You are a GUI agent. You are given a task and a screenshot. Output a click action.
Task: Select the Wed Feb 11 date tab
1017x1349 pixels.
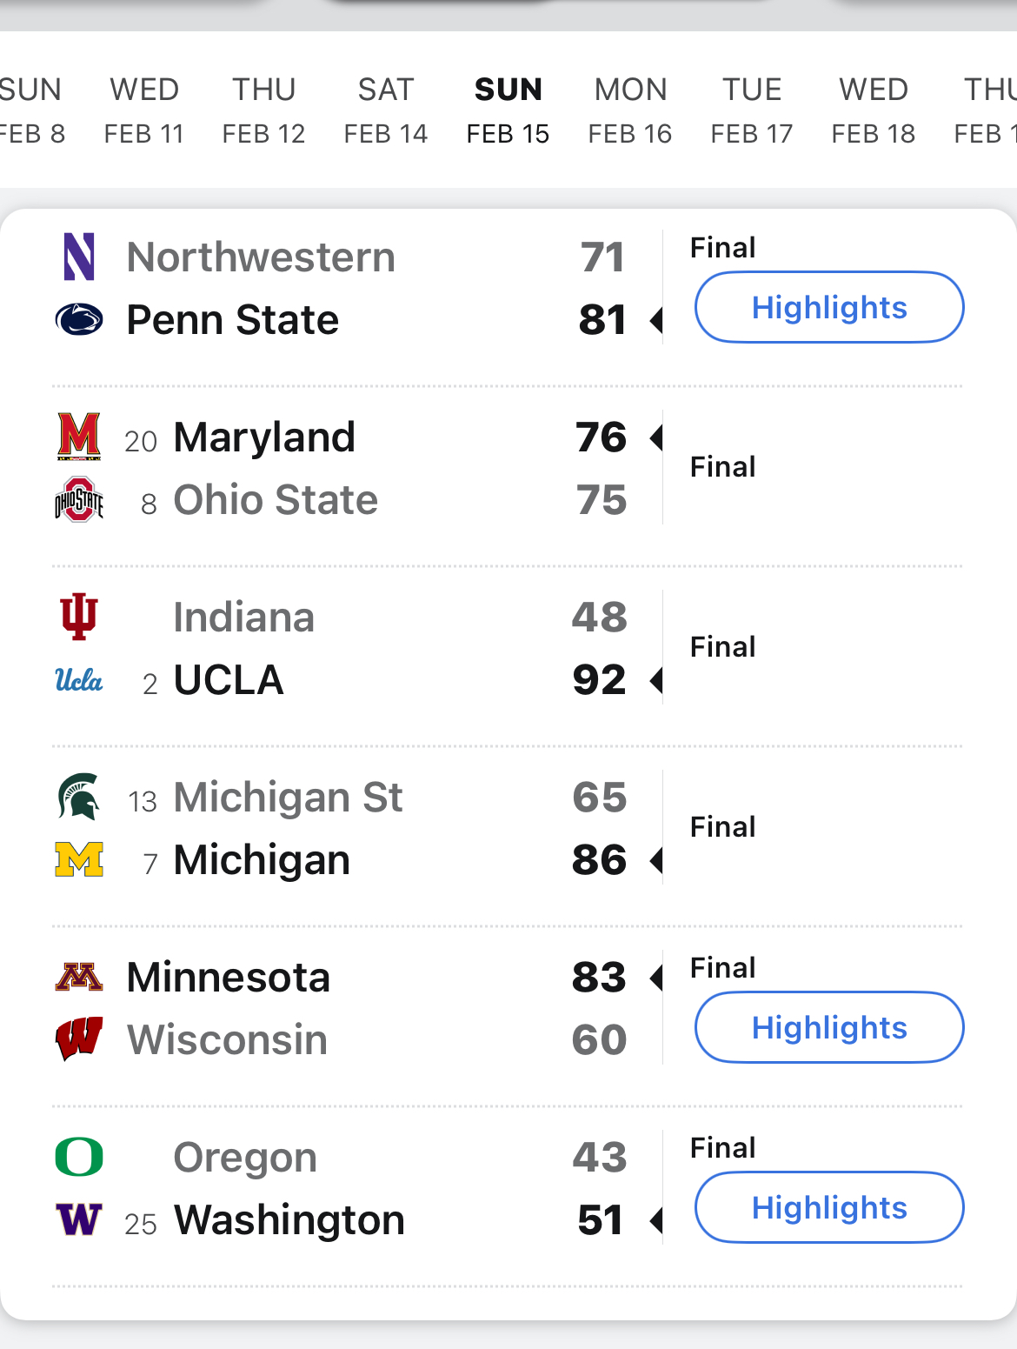click(144, 110)
